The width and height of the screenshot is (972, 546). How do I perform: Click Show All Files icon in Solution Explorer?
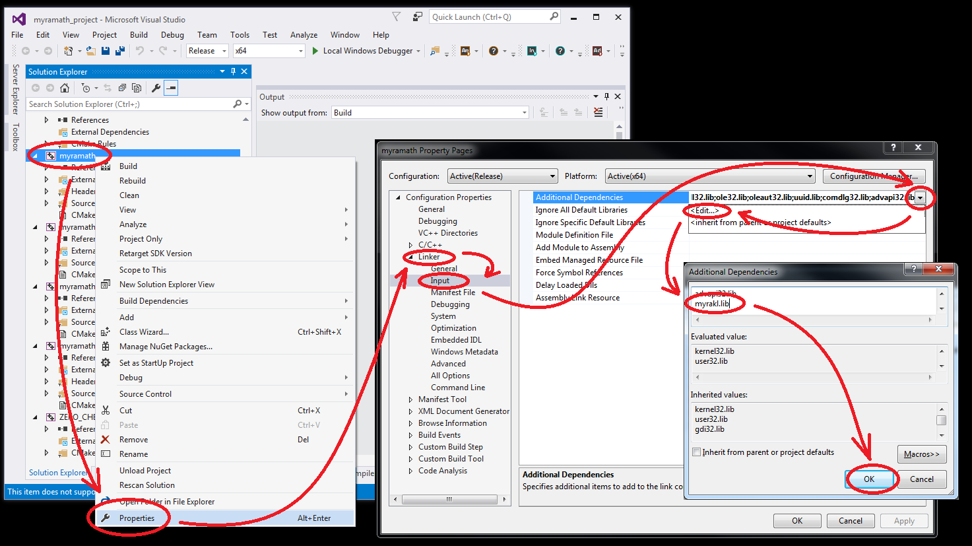pos(137,88)
